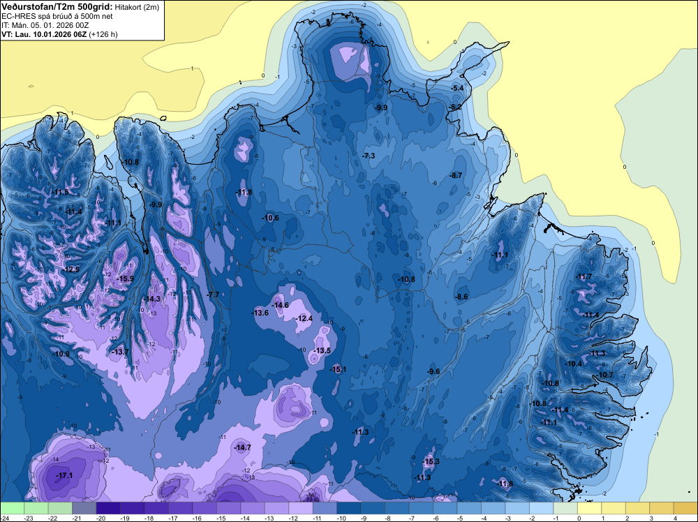Click orange legend swatch right of 4
The height and width of the screenshot is (522, 698).
pyautogui.click(x=685, y=508)
